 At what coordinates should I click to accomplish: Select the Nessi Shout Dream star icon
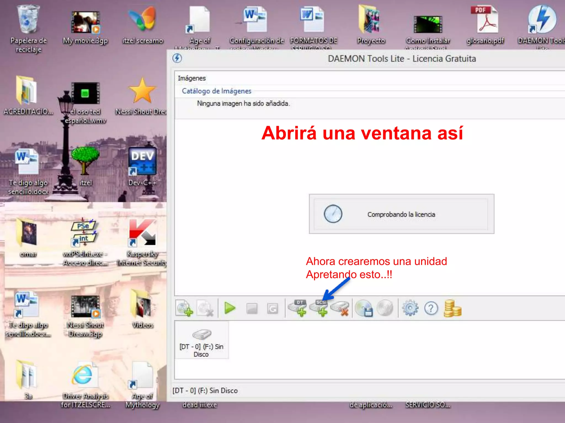pos(142,96)
